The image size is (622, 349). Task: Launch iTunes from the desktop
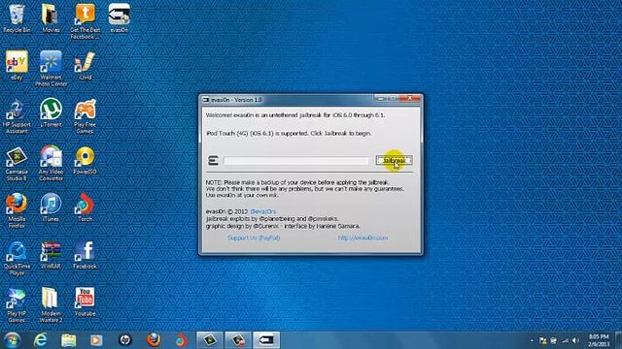pyautogui.click(x=51, y=207)
